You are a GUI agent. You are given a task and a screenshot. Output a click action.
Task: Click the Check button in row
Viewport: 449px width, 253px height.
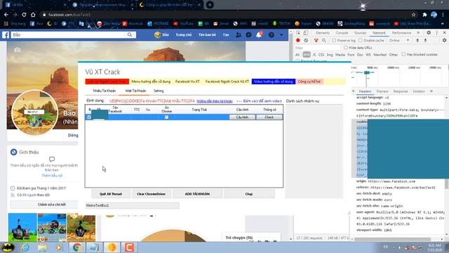click(x=269, y=117)
